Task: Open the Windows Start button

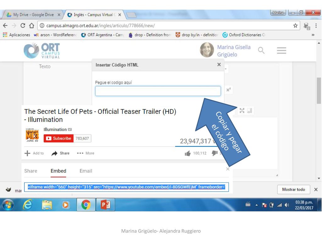Action: tap(8, 205)
